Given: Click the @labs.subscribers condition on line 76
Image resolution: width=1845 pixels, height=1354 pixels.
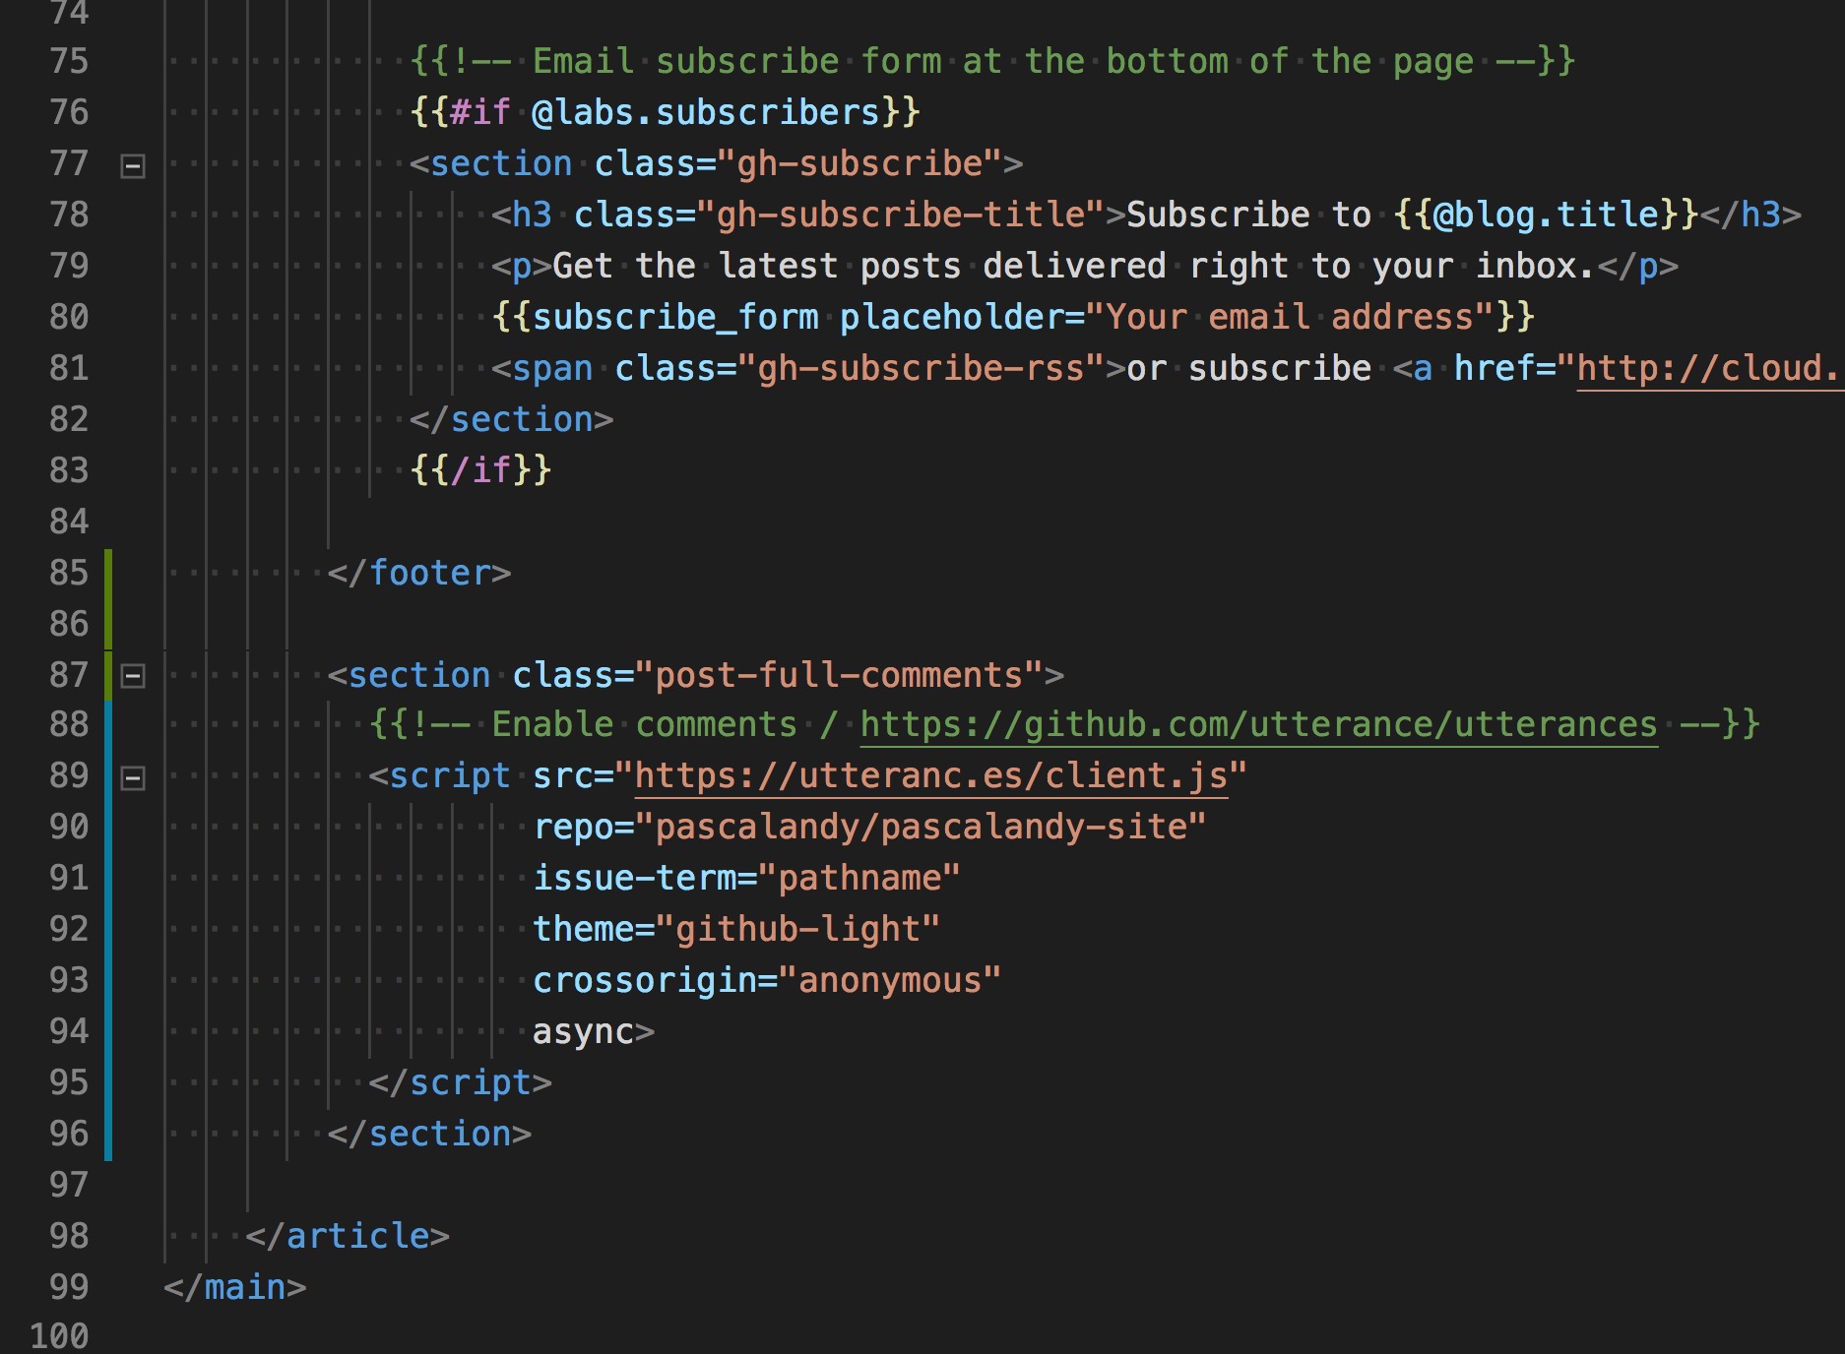Looking at the screenshot, I should pos(705,113).
